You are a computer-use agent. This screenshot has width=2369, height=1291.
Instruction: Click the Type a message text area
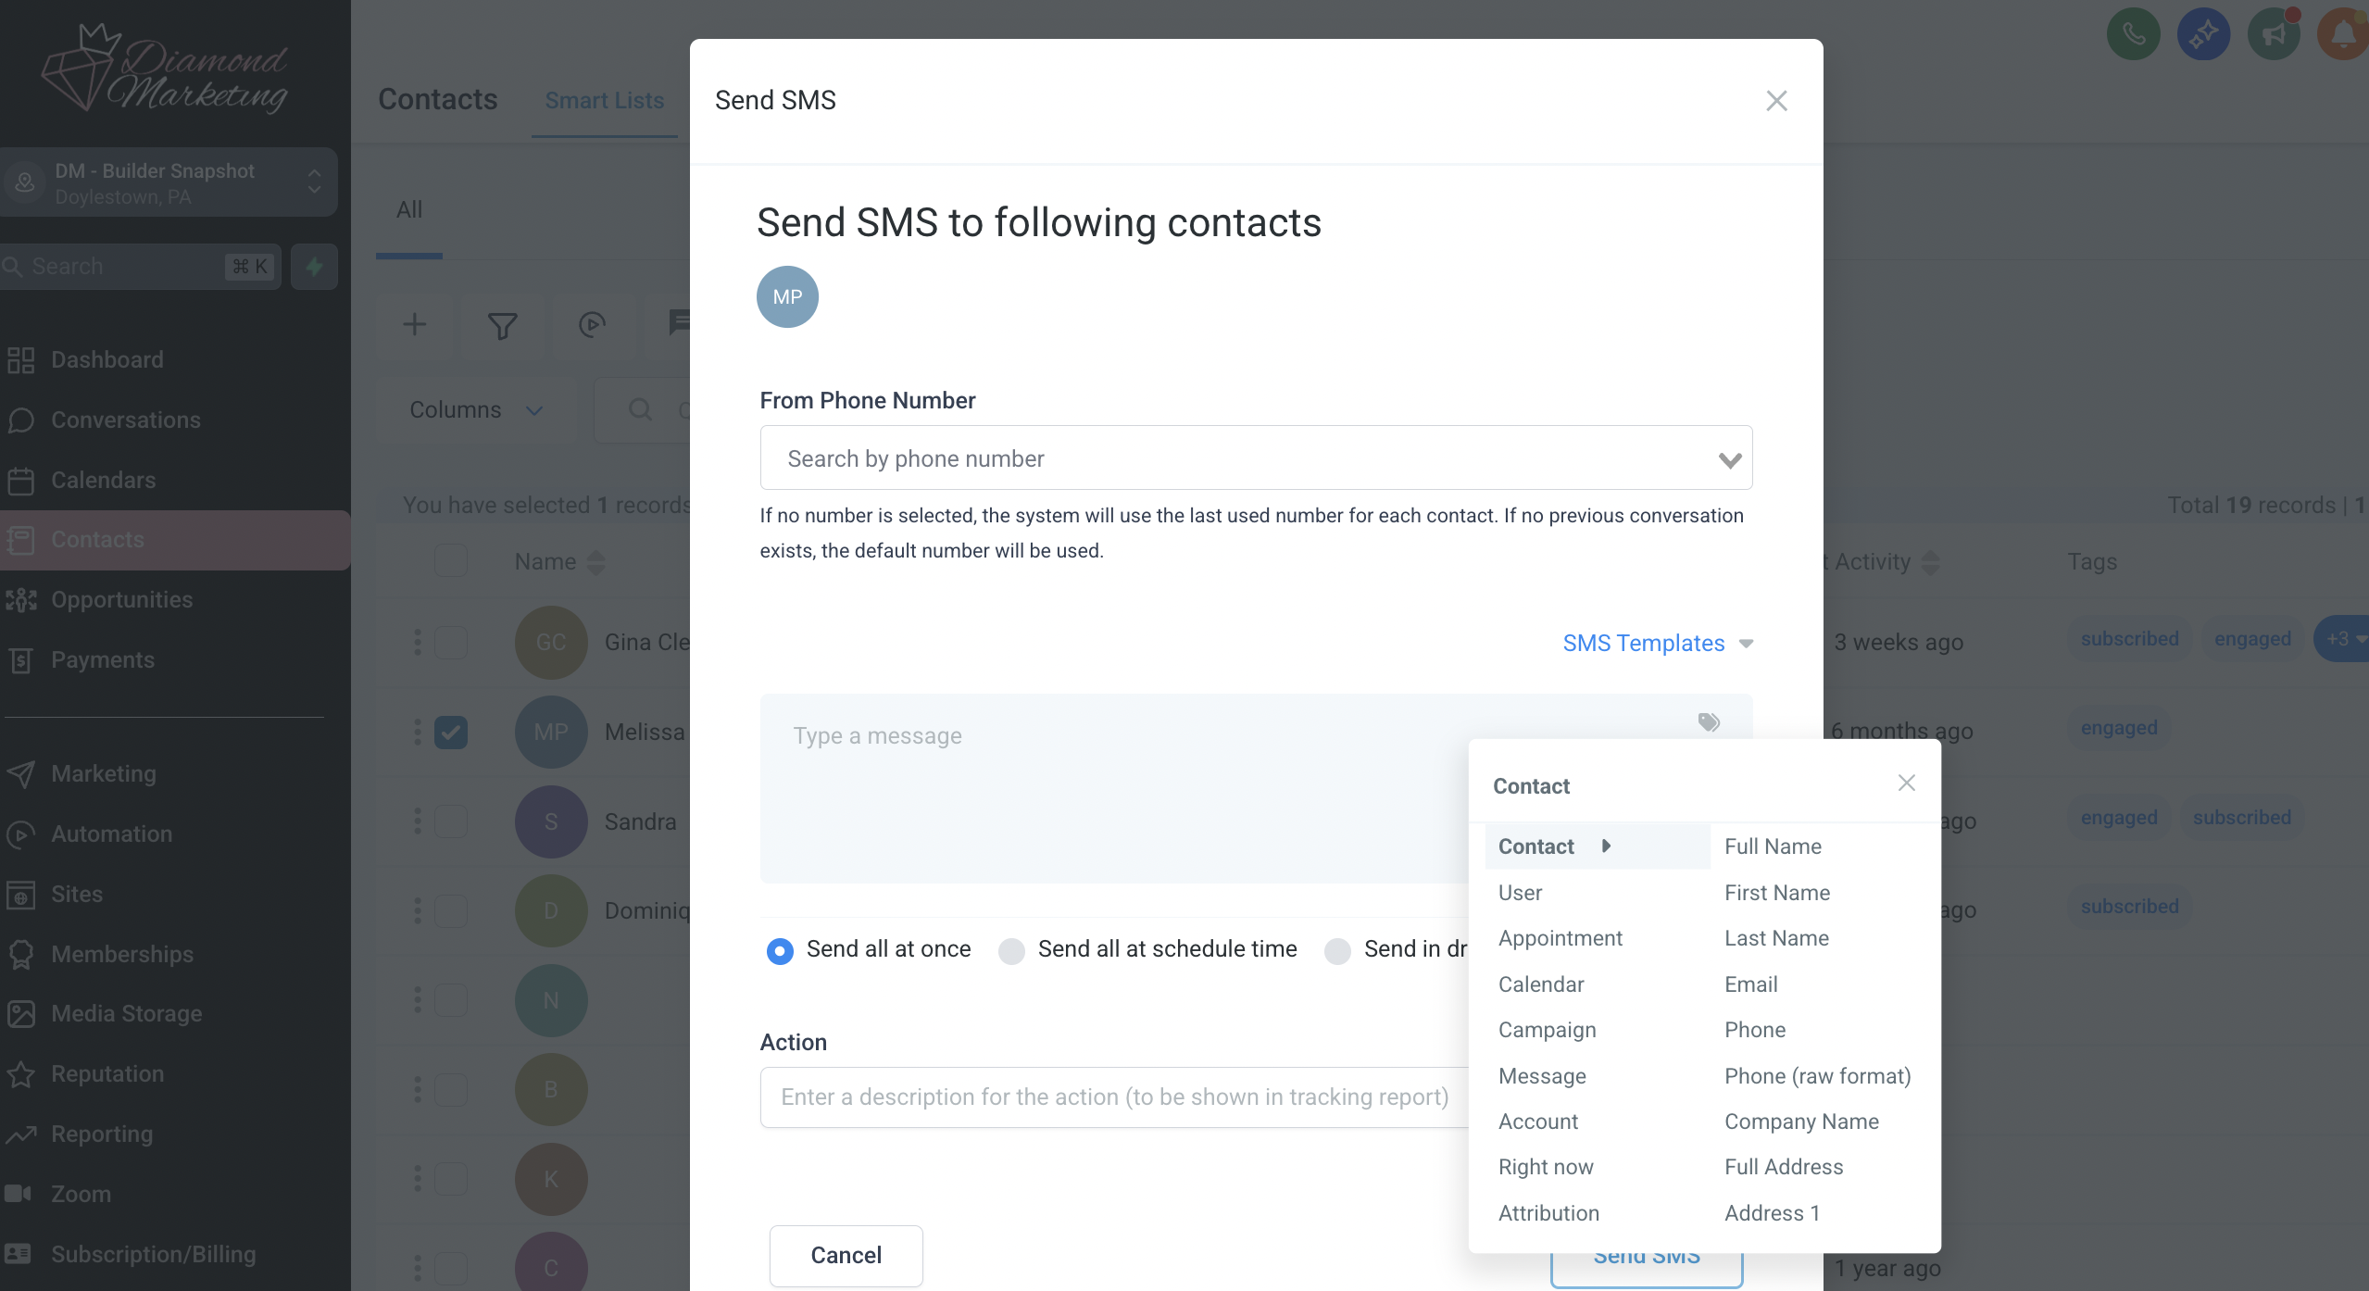1111,787
